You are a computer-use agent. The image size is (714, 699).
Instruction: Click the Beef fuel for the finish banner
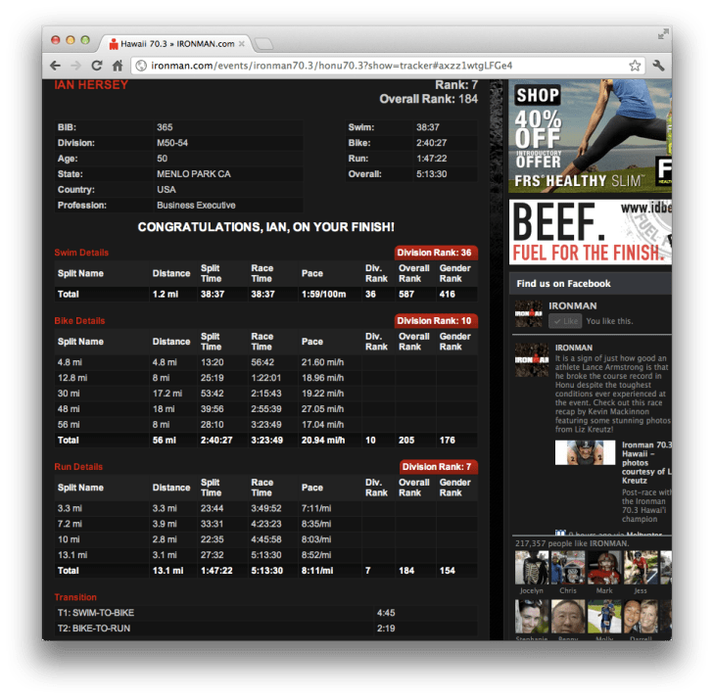pos(590,232)
